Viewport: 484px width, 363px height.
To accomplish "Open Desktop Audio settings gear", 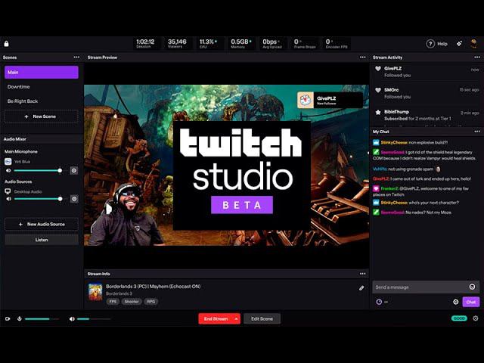I will [74, 199].
